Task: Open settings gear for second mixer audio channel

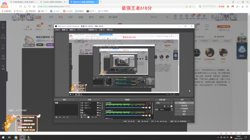Action: click(150, 115)
